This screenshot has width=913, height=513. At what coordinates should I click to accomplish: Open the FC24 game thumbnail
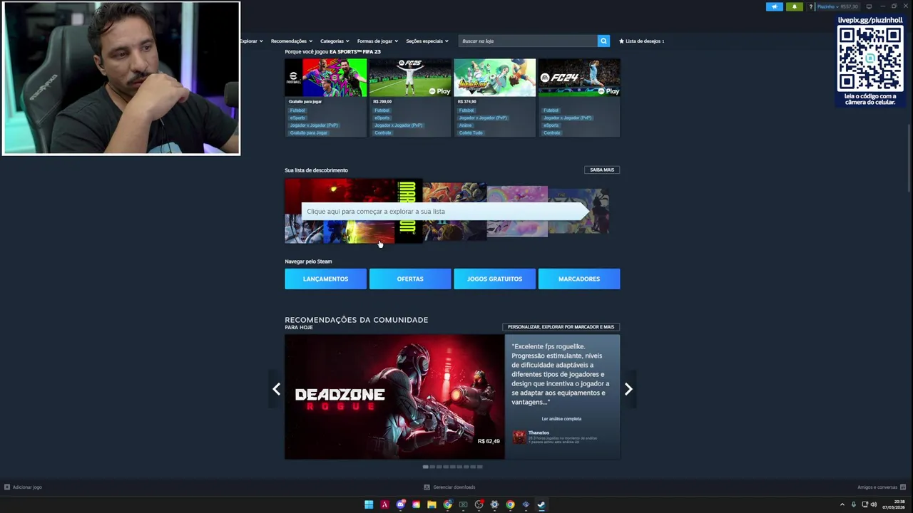pos(579,78)
